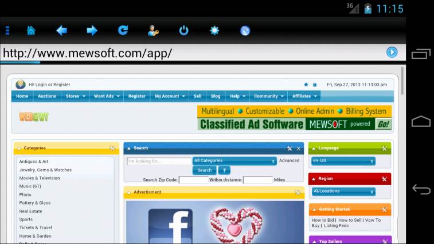Tap the power icon in toolbar
The image size is (434, 244).
pyautogui.click(x=184, y=30)
